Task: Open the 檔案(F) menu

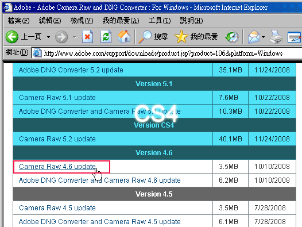Action: (x=19, y=21)
